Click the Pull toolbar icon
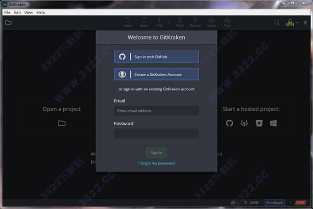Screen dimensions: 313x209 click(x=160, y=22)
